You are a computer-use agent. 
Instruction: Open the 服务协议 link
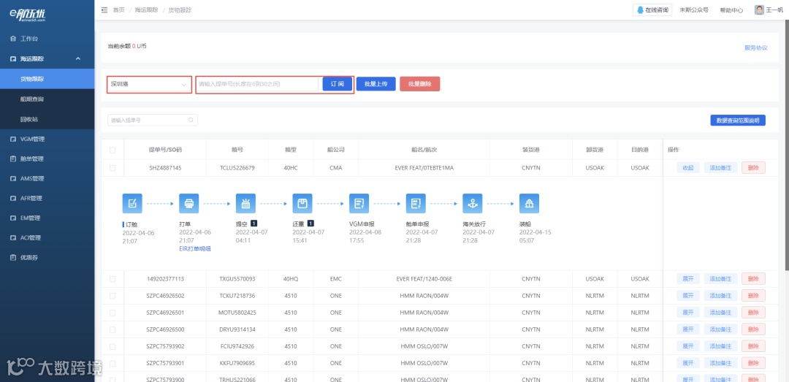[x=756, y=47]
